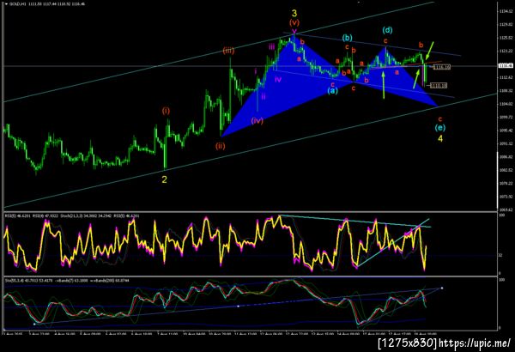Select the yellow wave label "4" under (e)
Viewport: 515px width, 352px height.
[440, 139]
